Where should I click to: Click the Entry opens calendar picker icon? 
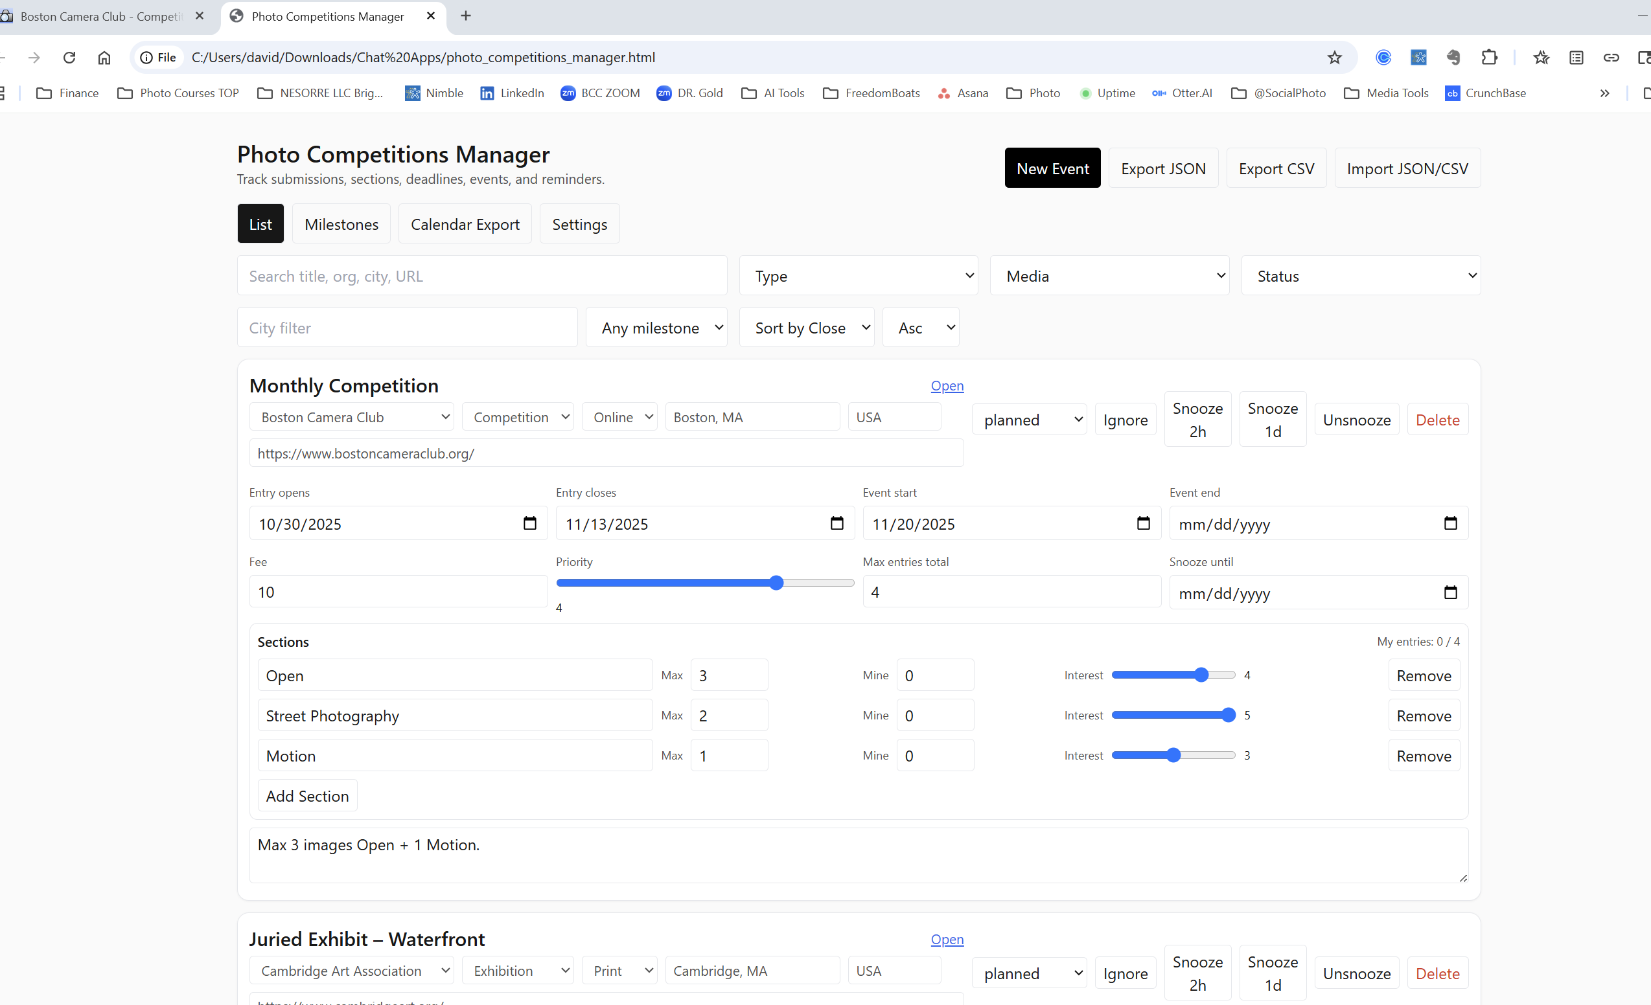(529, 523)
